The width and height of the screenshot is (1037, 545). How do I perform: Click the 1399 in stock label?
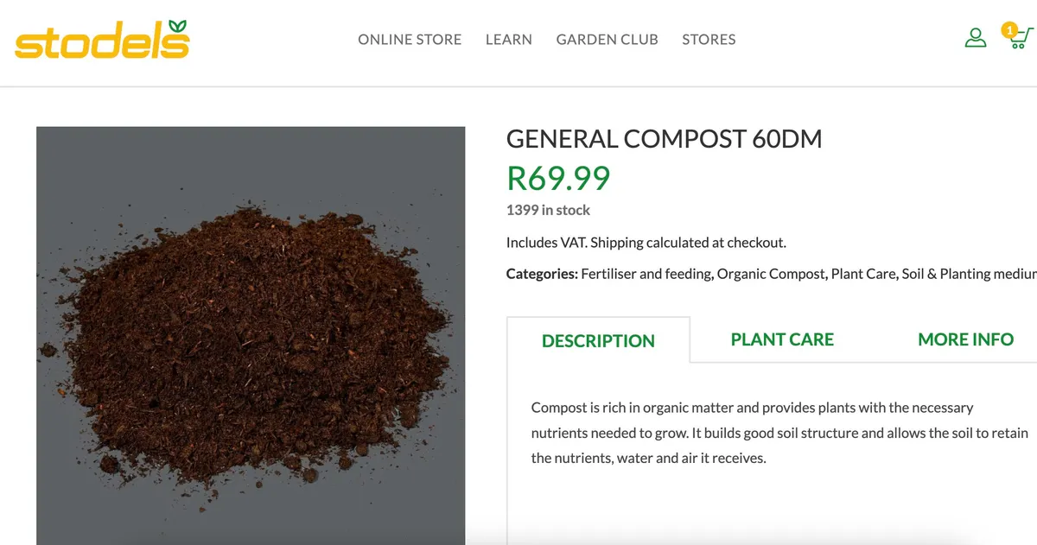(548, 210)
